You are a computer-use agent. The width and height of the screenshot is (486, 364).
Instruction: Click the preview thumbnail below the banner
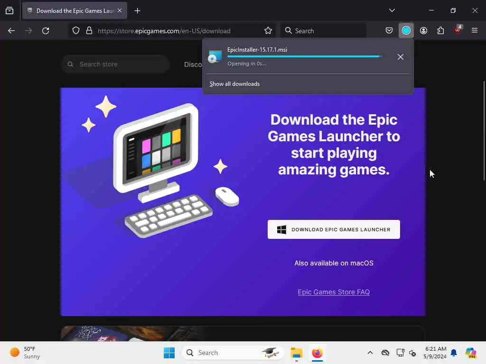[x=243, y=333]
